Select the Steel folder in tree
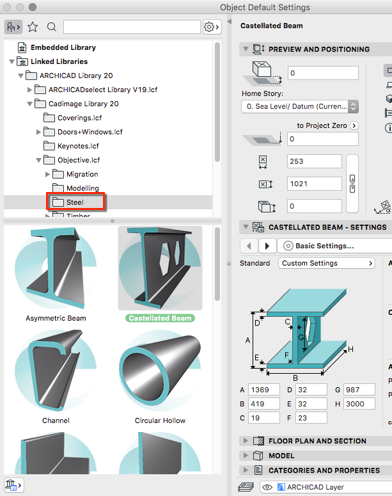Image resolution: width=392 pixels, height=496 pixels. [75, 202]
